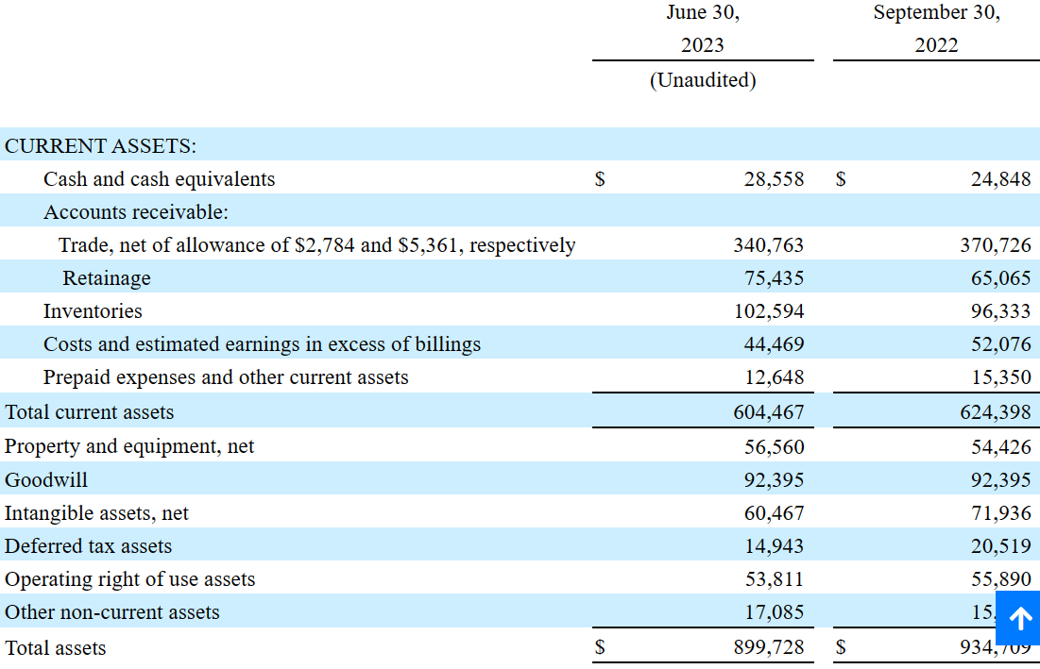Click the blue scroll-to-top arrow button
The image size is (1040, 669).
pyautogui.click(x=1018, y=619)
